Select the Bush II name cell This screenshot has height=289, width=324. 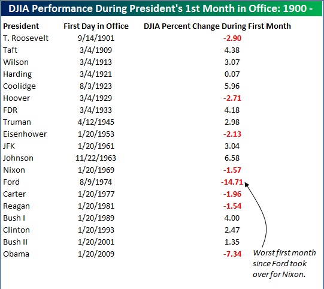tap(16, 242)
